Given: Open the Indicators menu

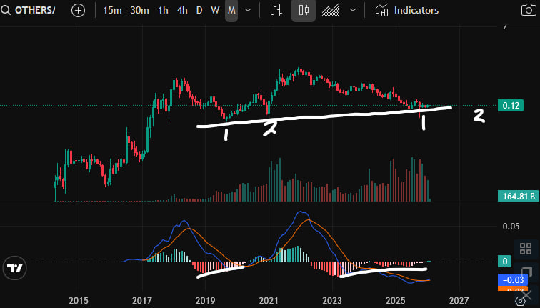Looking at the screenshot, I should coord(406,10).
